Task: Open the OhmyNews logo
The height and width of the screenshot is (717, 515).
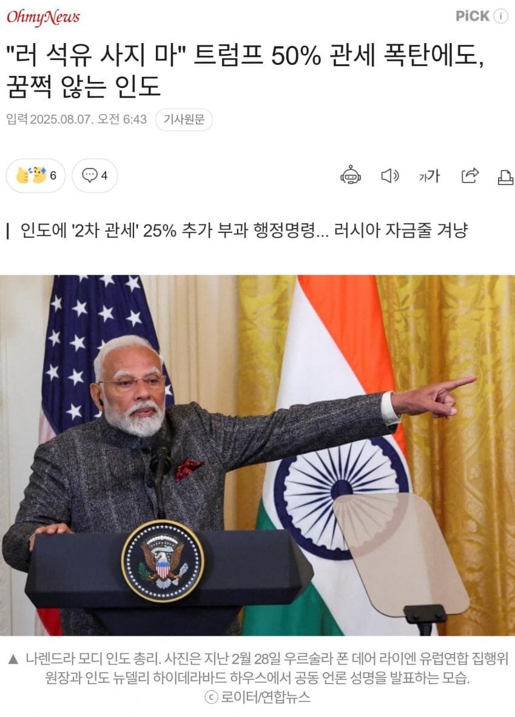Action: coord(43,18)
